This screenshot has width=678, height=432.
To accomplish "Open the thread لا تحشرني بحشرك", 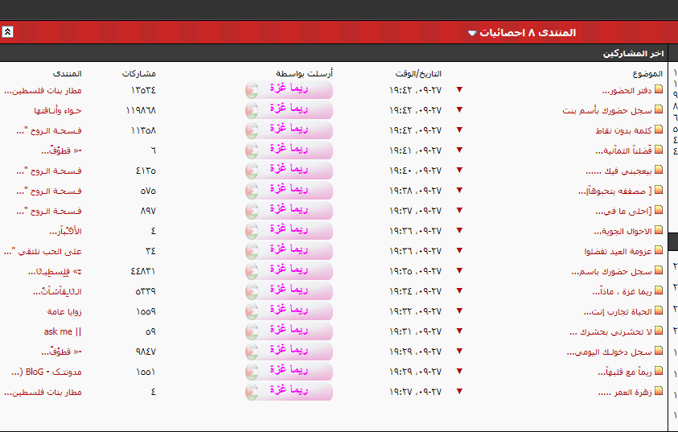I will coord(610,331).
